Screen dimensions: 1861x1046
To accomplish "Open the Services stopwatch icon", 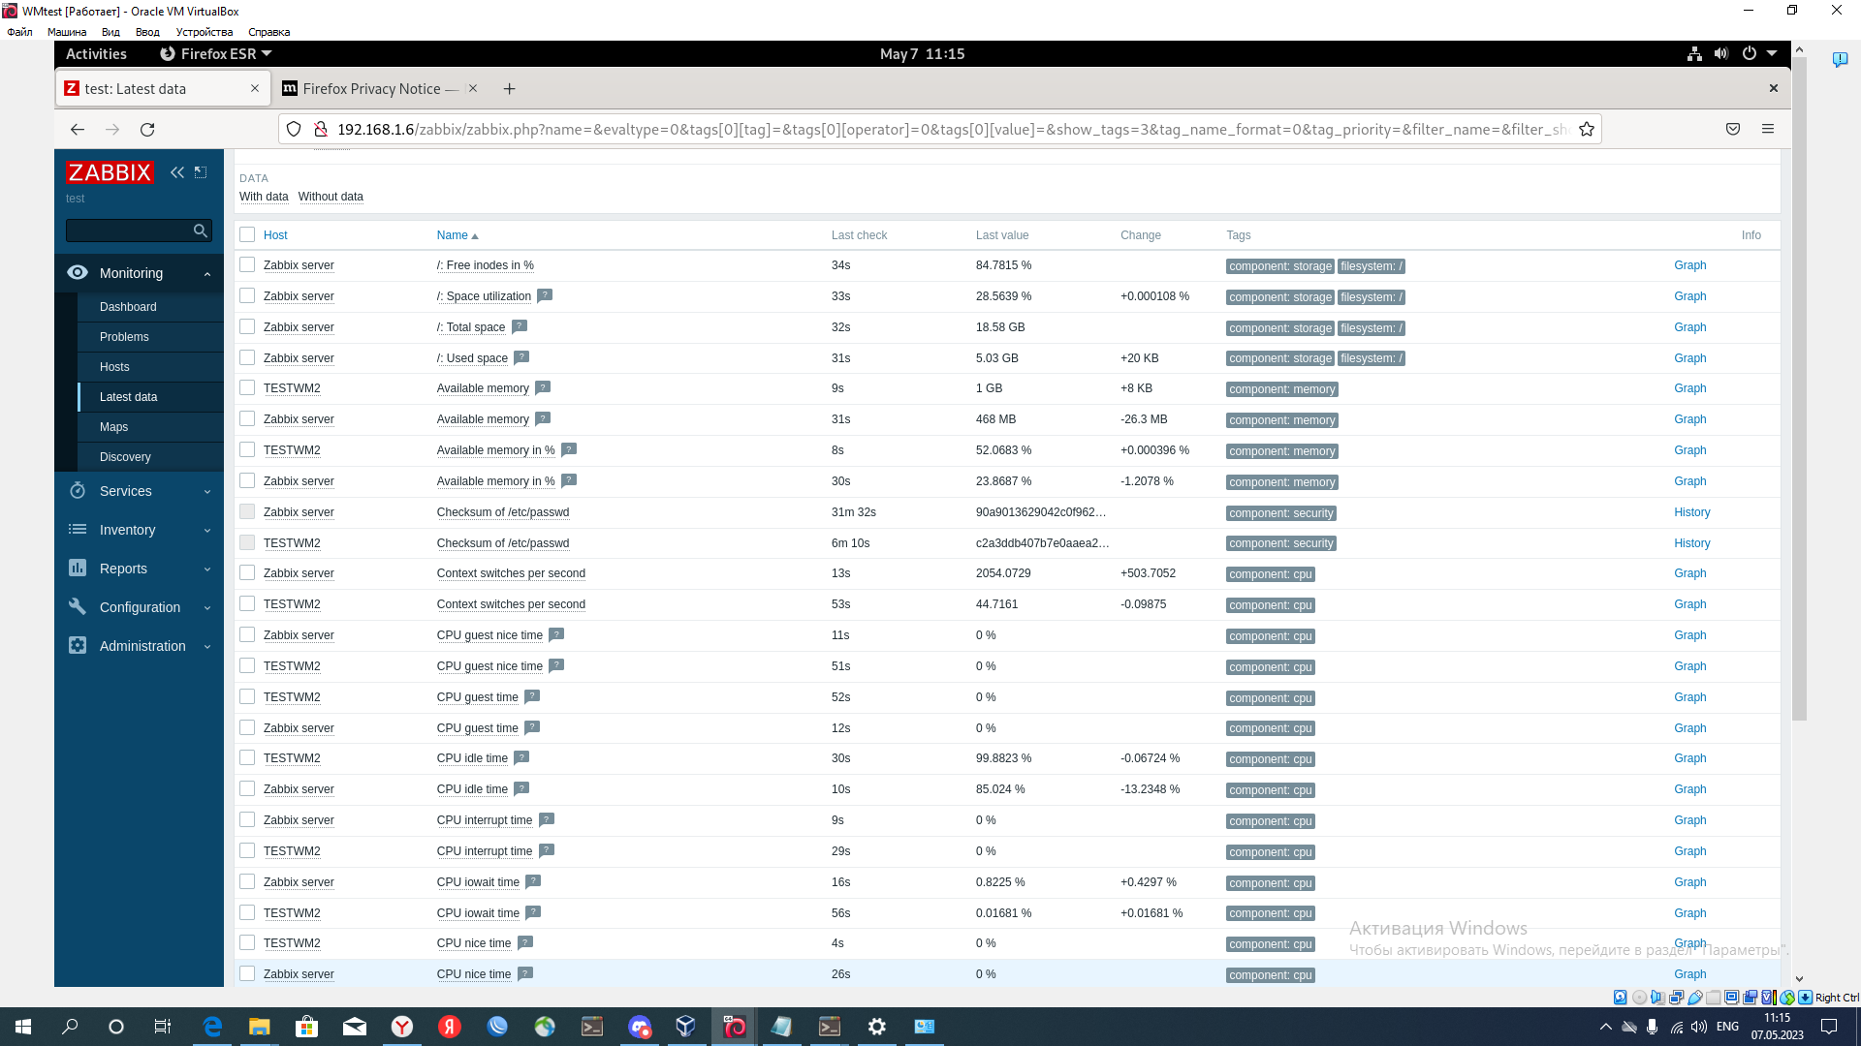I will click(x=78, y=491).
